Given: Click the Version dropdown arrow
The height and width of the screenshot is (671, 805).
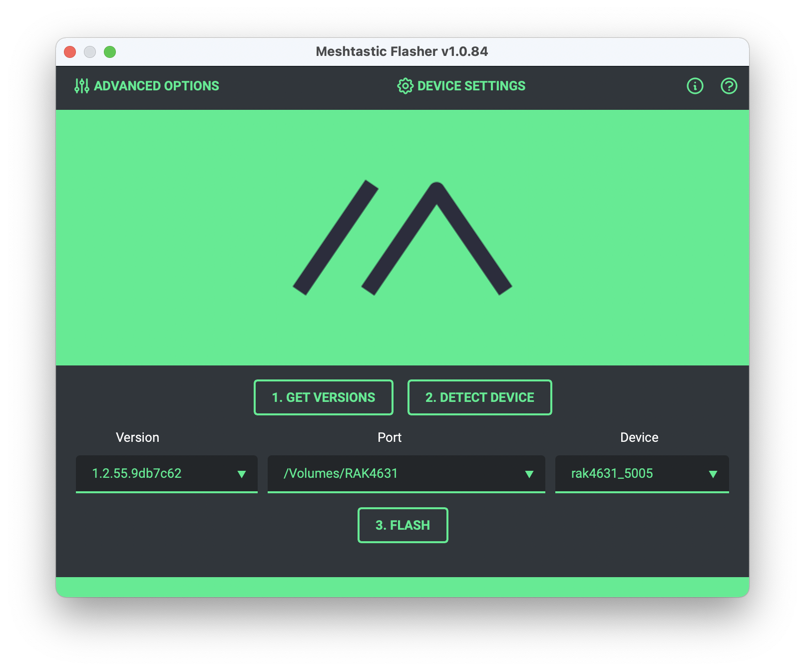Looking at the screenshot, I should click(x=242, y=474).
